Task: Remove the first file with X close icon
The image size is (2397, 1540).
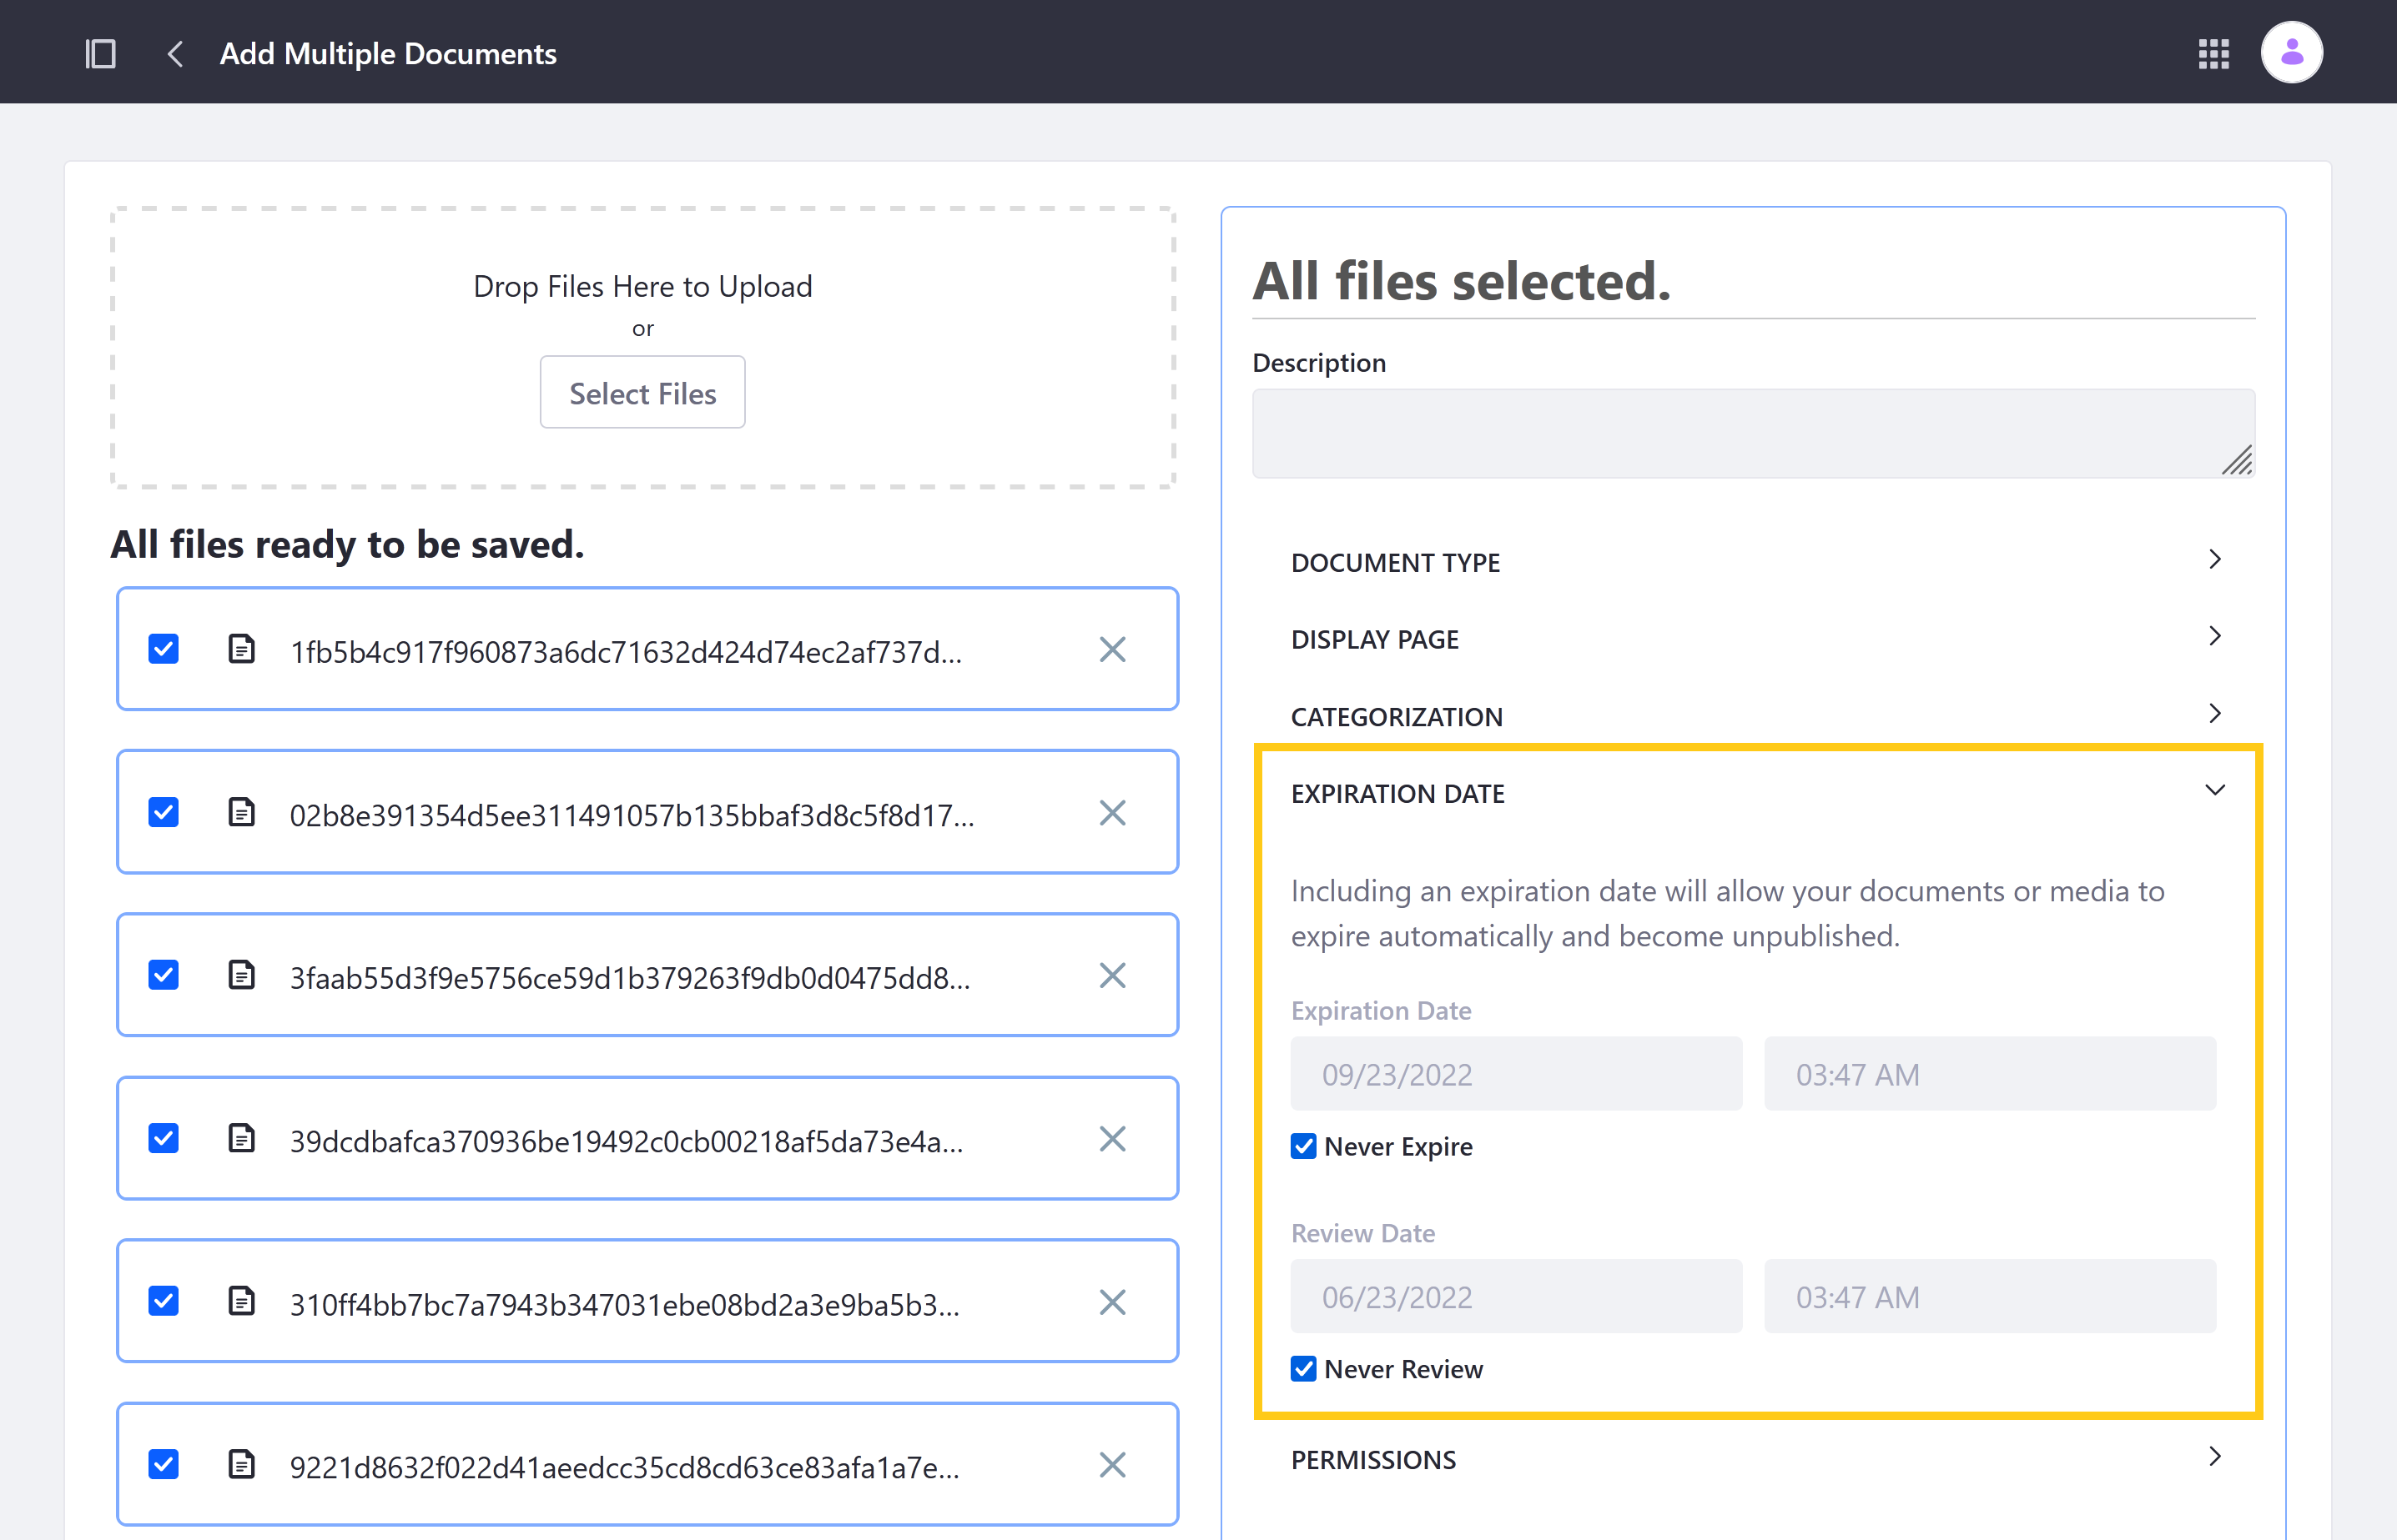Action: pos(1113,650)
